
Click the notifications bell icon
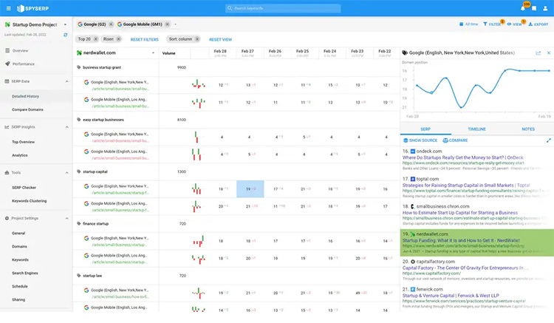click(x=522, y=8)
